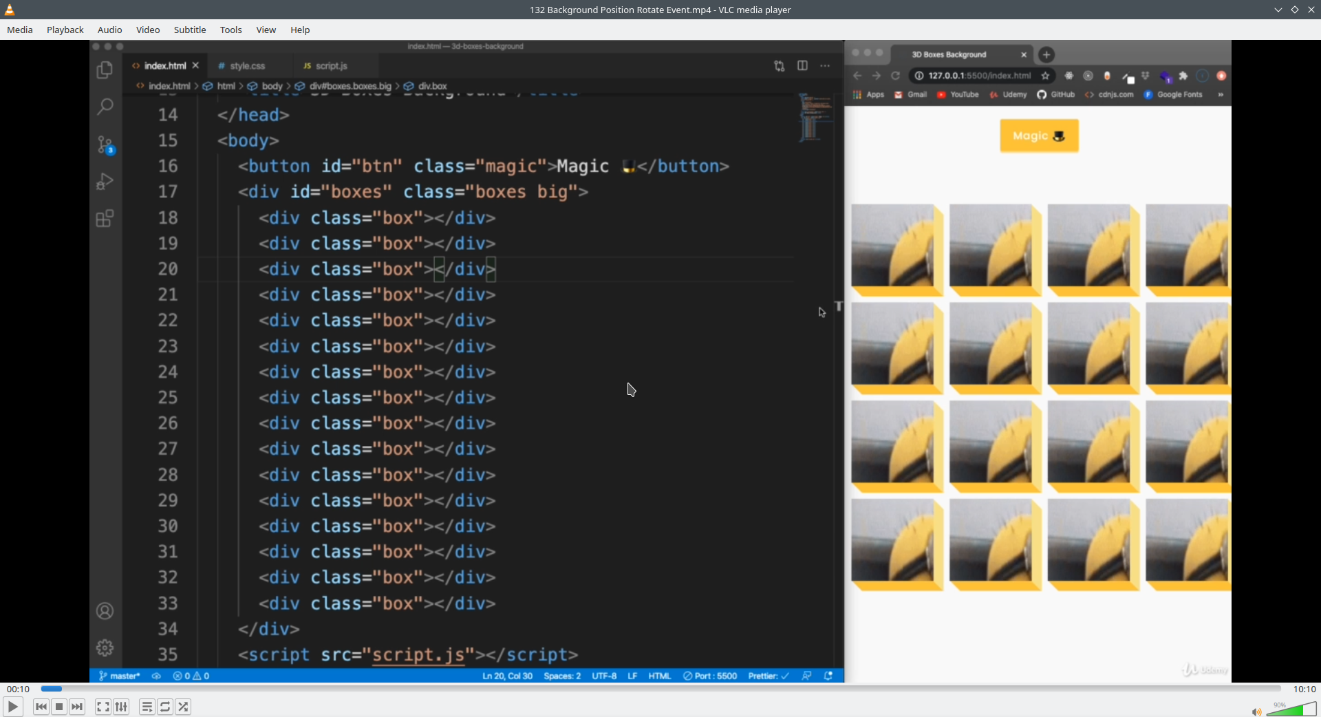The height and width of the screenshot is (717, 1321).
Task: Open the Playback menu
Action: pyautogui.click(x=65, y=30)
